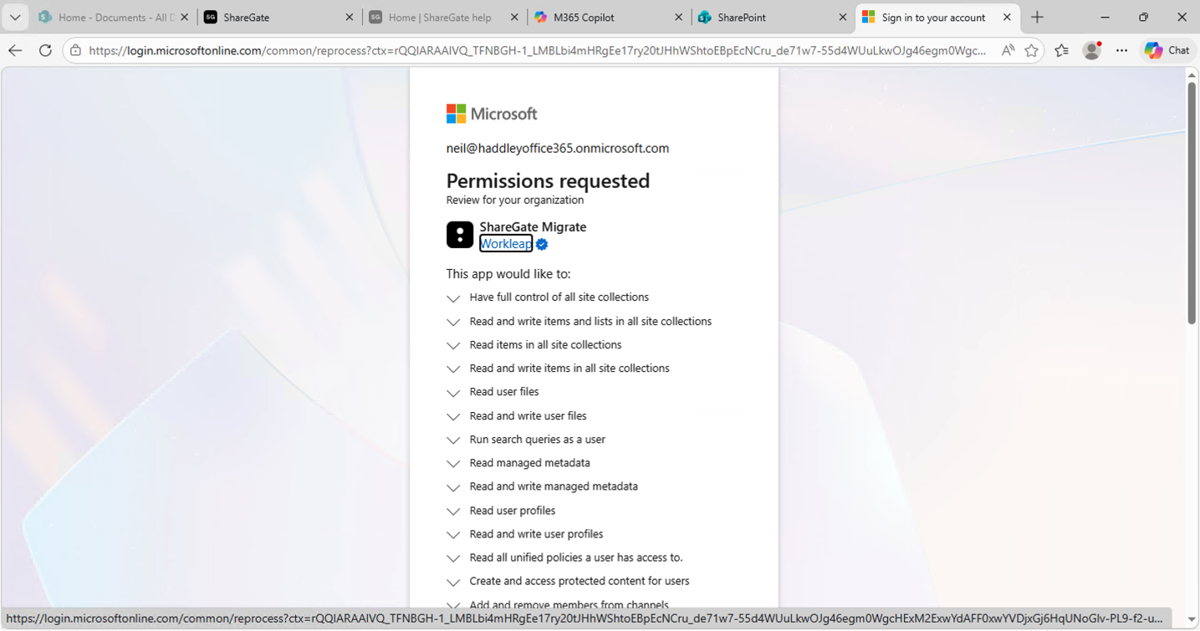Image resolution: width=1200 pixels, height=631 pixels.
Task: Click the verified publisher badge next to Workleap
Action: pyautogui.click(x=542, y=244)
